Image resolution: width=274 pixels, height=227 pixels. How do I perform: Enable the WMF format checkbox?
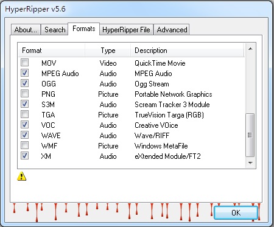pos(24,145)
